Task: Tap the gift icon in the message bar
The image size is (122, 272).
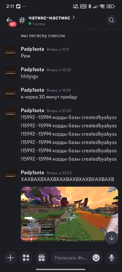Action: pos(41,258)
